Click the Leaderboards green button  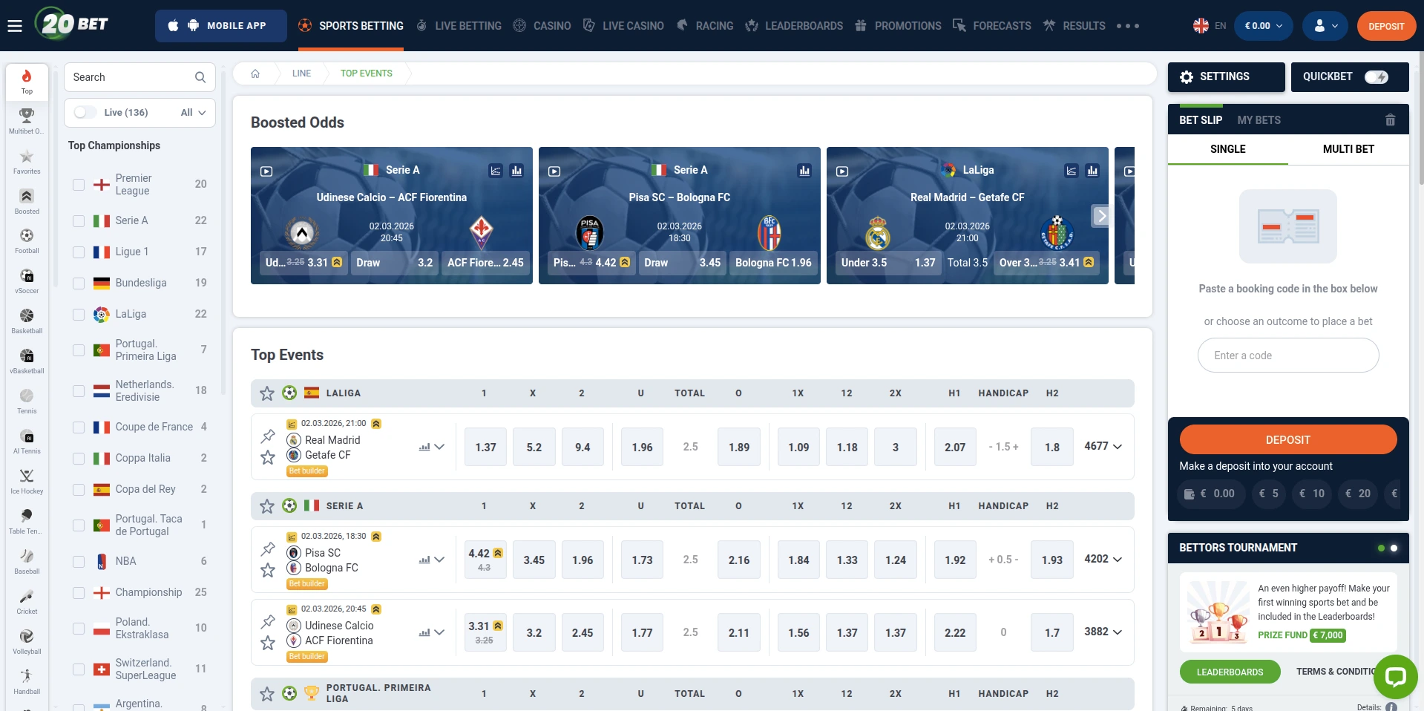[x=1230, y=672]
